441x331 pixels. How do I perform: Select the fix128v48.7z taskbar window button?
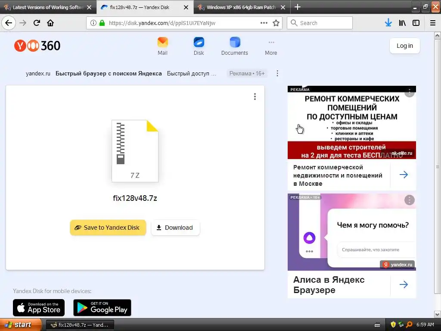point(80,325)
